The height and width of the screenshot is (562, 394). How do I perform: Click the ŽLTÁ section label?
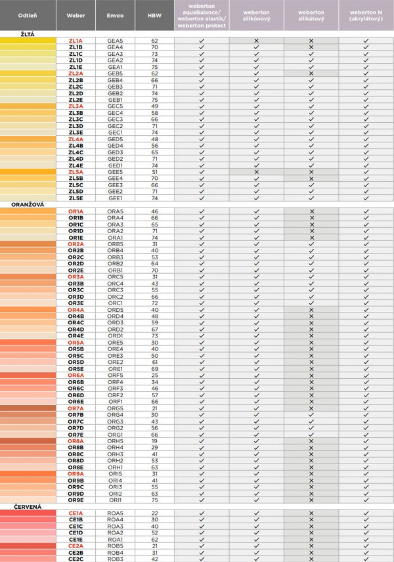pyautogui.click(x=27, y=34)
